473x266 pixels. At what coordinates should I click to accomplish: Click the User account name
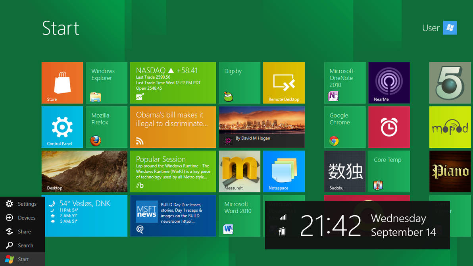[431, 28]
